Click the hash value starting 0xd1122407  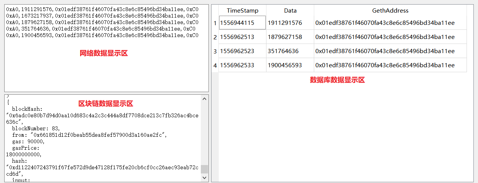click(102, 171)
